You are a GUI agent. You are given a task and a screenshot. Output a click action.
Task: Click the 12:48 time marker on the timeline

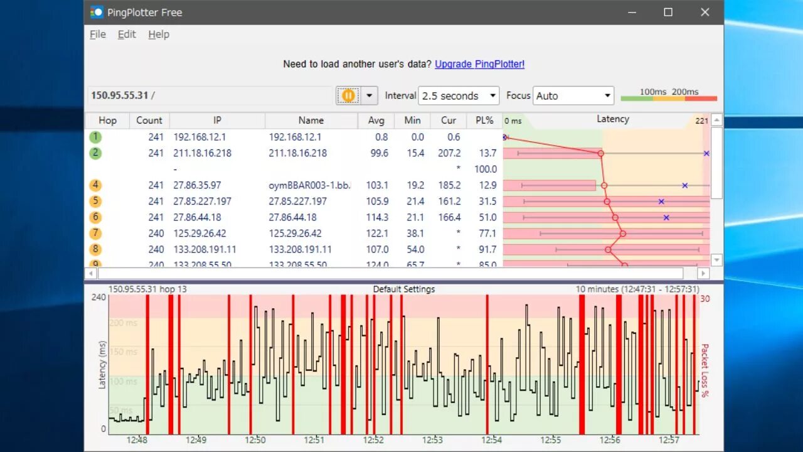click(x=137, y=440)
